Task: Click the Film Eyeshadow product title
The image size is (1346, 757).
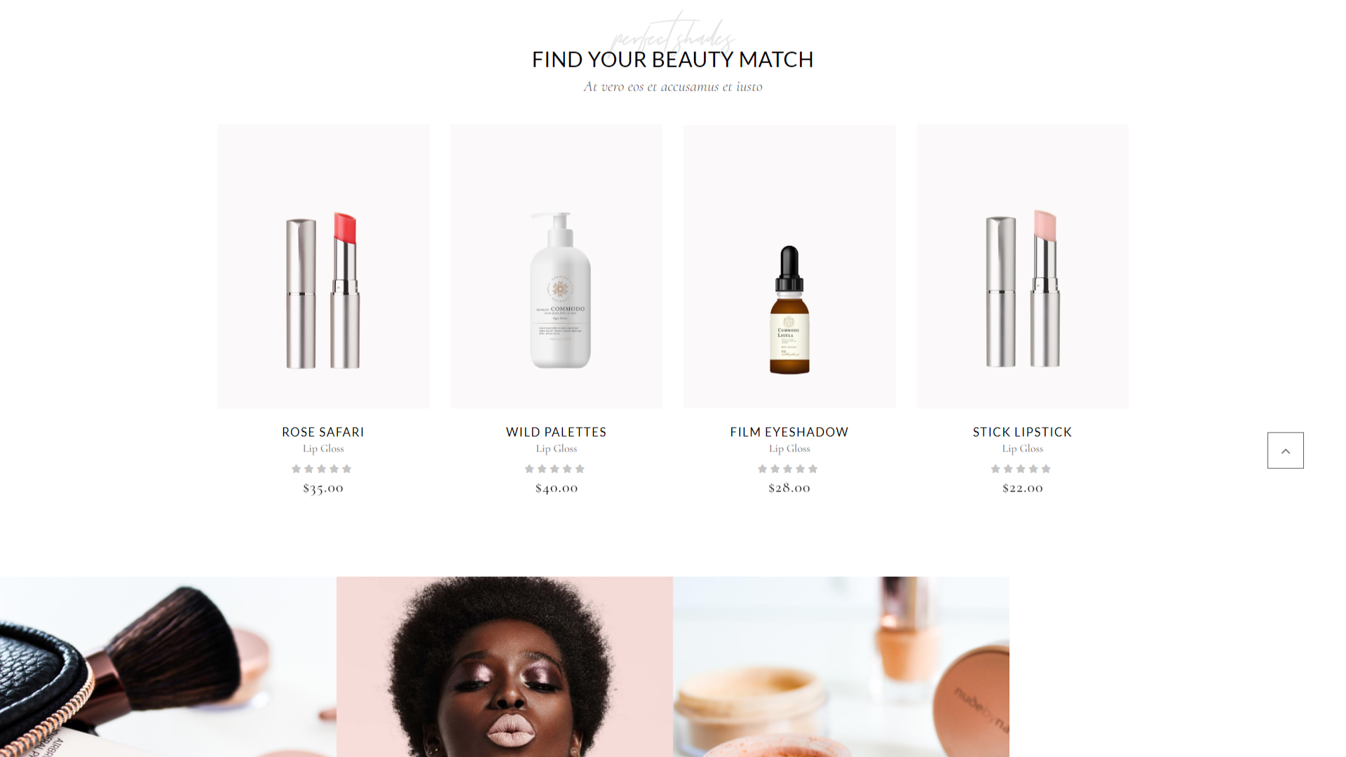Action: 789,432
